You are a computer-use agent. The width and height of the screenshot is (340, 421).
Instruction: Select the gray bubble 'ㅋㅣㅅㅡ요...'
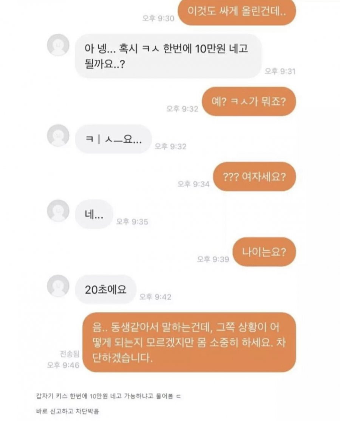113,139
